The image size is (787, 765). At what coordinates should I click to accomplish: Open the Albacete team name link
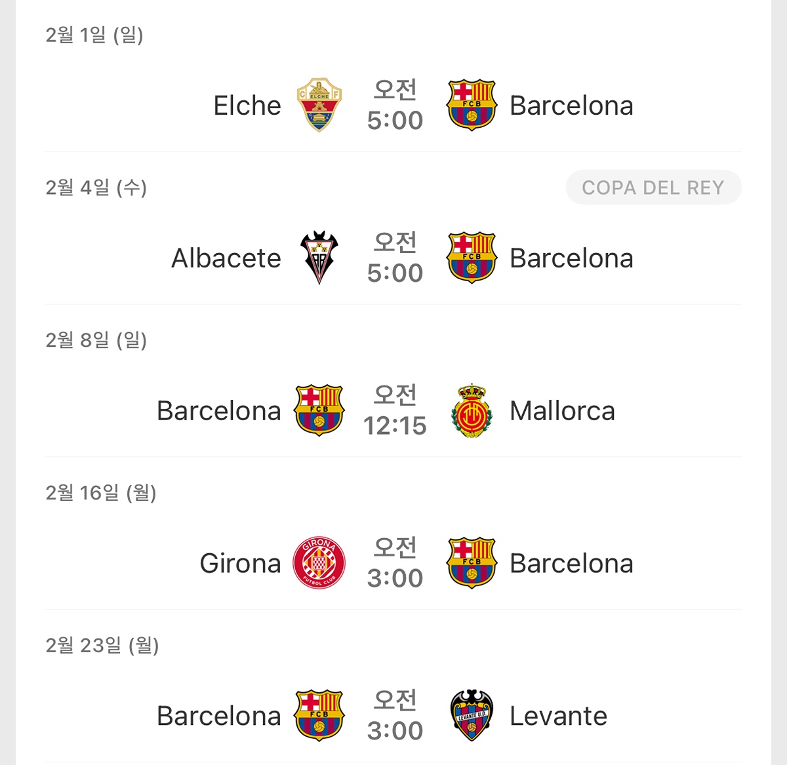click(x=226, y=258)
